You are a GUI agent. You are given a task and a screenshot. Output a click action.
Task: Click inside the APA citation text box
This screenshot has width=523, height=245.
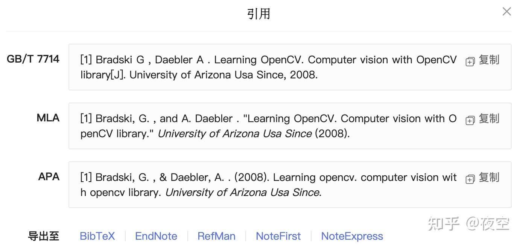[x=263, y=185]
